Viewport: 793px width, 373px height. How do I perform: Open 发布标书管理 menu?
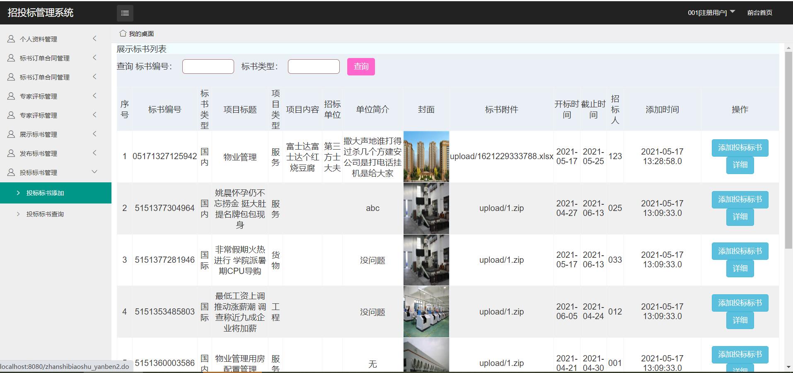pyautogui.click(x=56, y=153)
